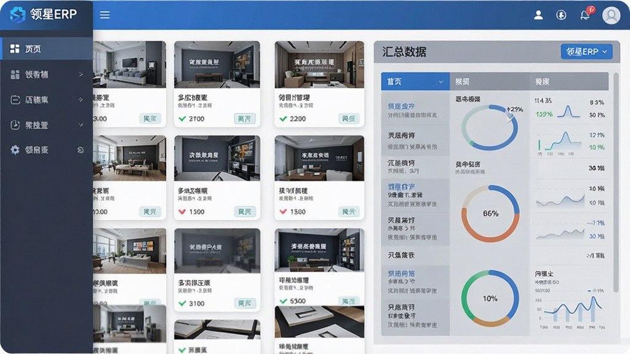Click the clock icon in sidebar
The height and width of the screenshot is (354, 630).
[x=15, y=125]
